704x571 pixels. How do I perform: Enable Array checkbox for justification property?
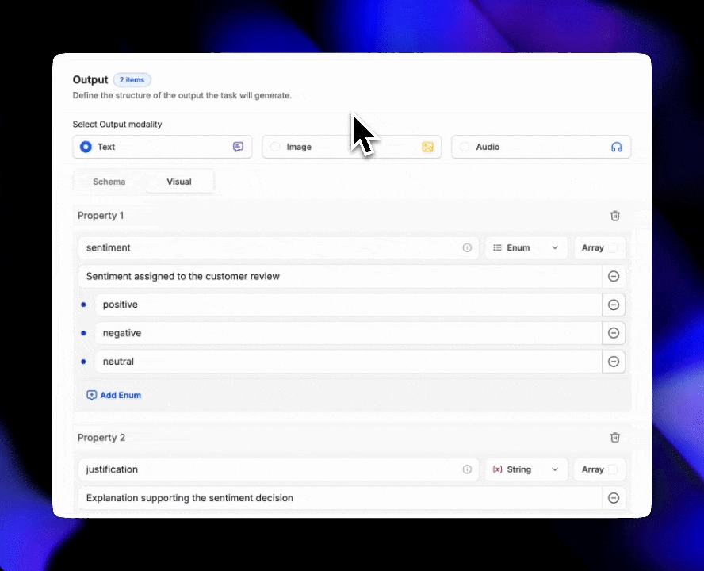pyautogui.click(x=612, y=469)
